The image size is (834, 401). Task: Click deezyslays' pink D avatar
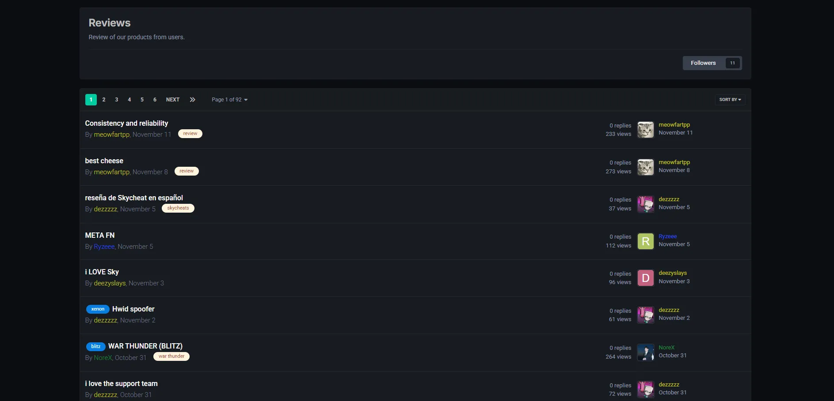click(645, 278)
